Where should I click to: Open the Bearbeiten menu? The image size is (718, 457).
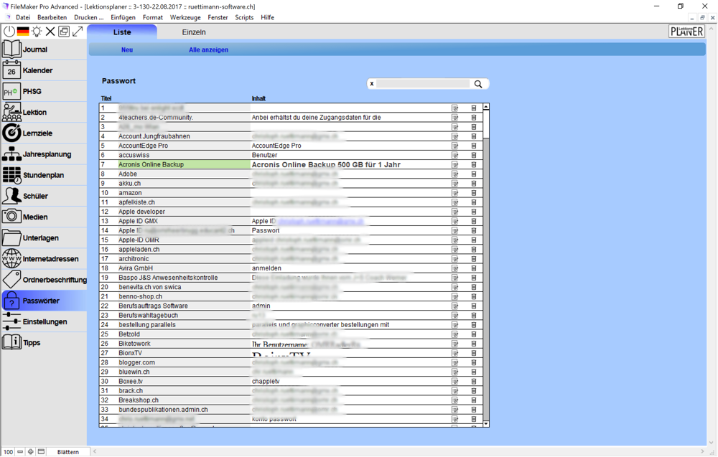[52, 17]
